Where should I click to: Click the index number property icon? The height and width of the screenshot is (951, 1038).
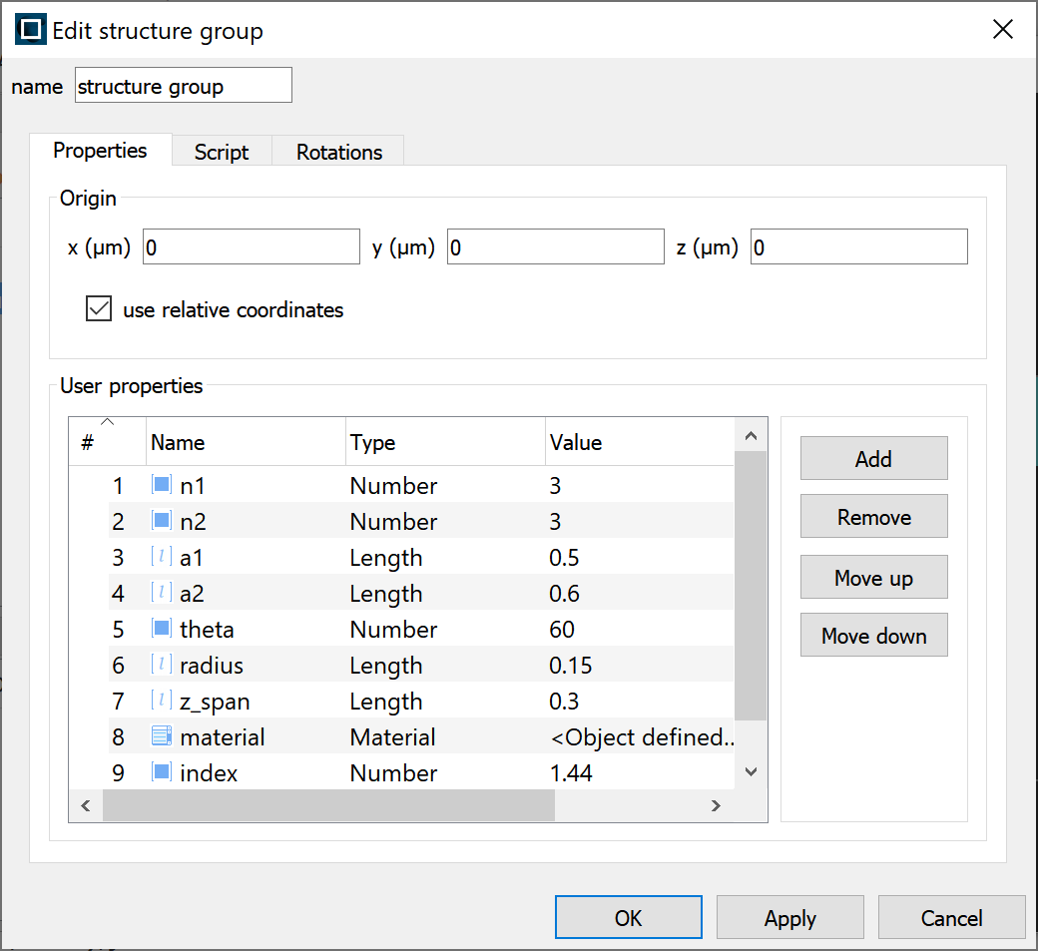point(161,772)
